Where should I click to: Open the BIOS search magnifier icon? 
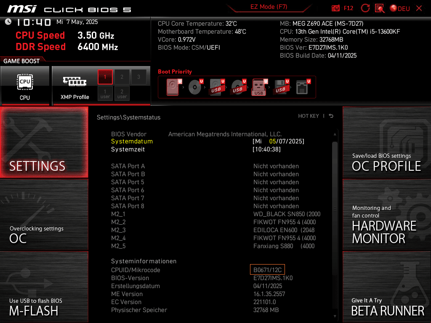[380, 8]
